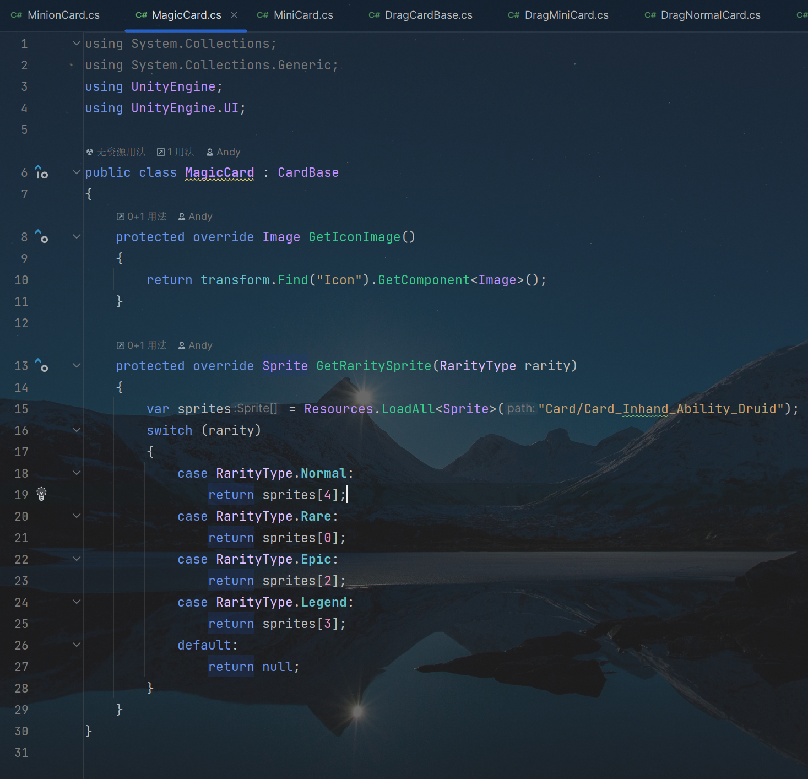Fold the switch statement on line 16
The height and width of the screenshot is (779, 808).
77,430
